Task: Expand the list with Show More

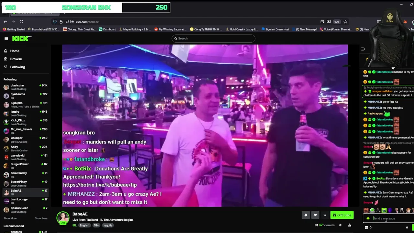Action: pyautogui.click(x=10, y=218)
